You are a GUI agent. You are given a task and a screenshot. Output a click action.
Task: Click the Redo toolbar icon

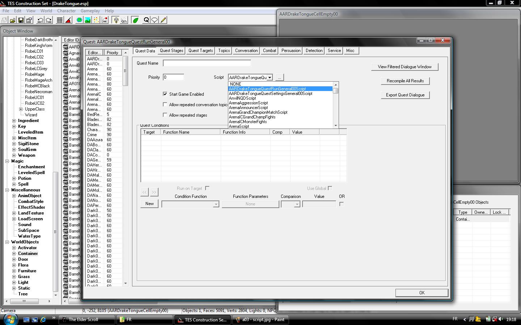(x=48, y=20)
